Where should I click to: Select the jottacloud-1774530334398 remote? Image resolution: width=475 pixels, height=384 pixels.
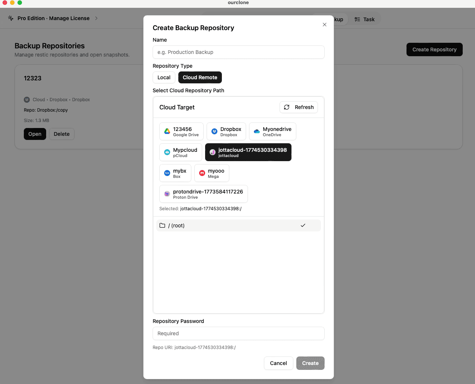[x=248, y=152]
